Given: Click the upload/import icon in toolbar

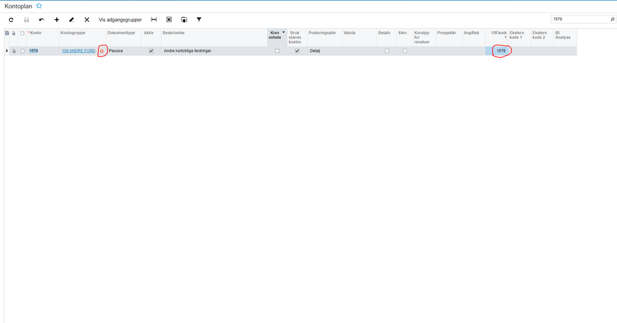Looking at the screenshot, I should (x=184, y=20).
